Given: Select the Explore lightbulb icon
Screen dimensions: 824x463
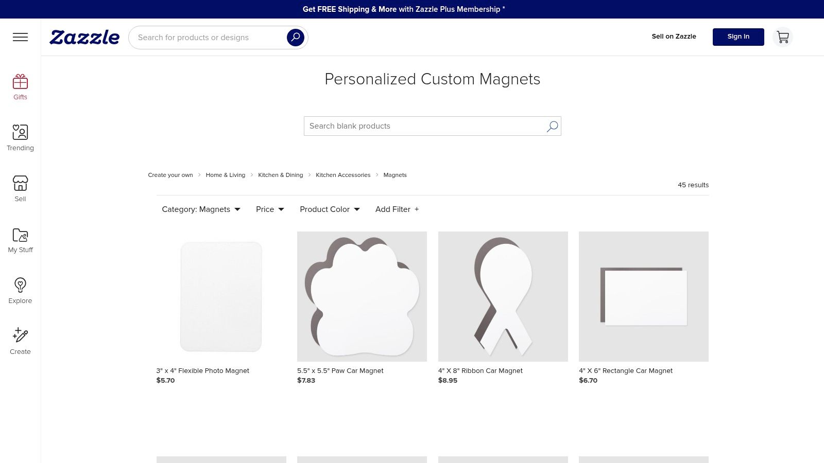Looking at the screenshot, I should [x=20, y=290].
